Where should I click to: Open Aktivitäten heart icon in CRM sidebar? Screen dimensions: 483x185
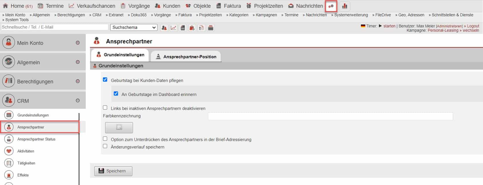coord(9,151)
